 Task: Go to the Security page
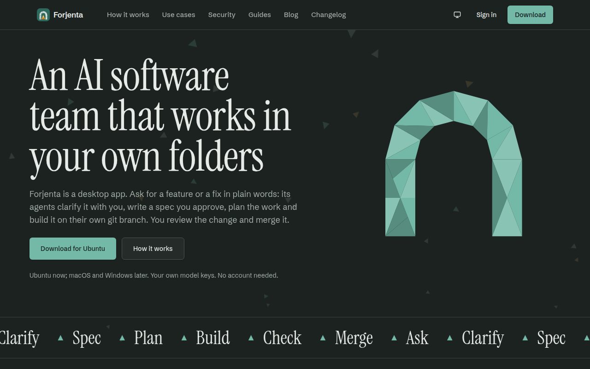[x=222, y=15]
